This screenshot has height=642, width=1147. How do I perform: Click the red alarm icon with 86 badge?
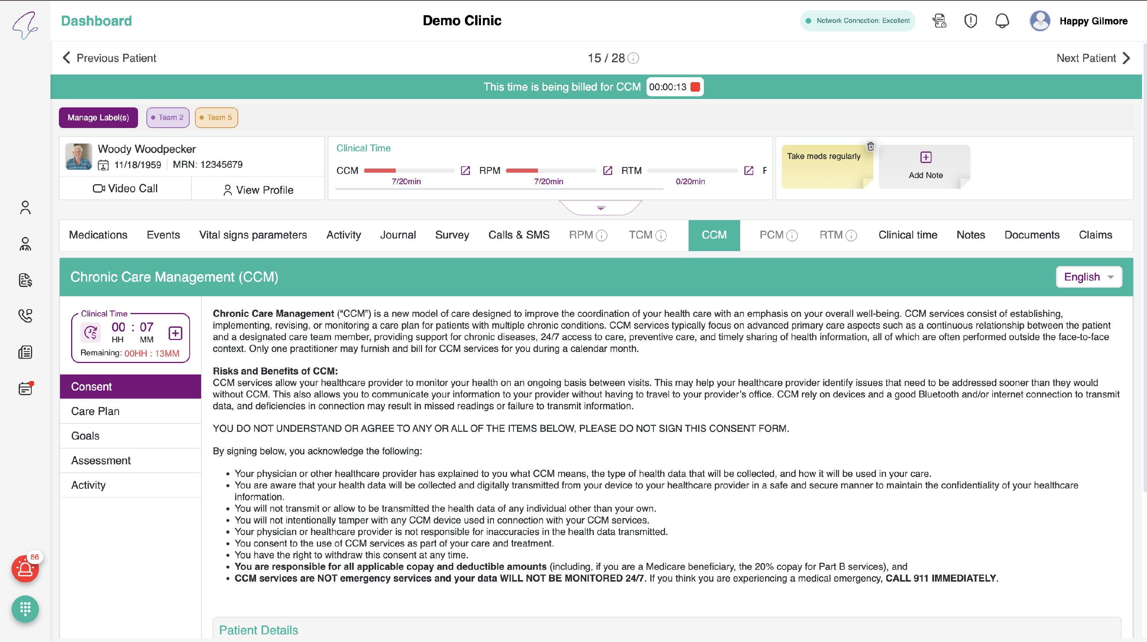click(25, 568)
